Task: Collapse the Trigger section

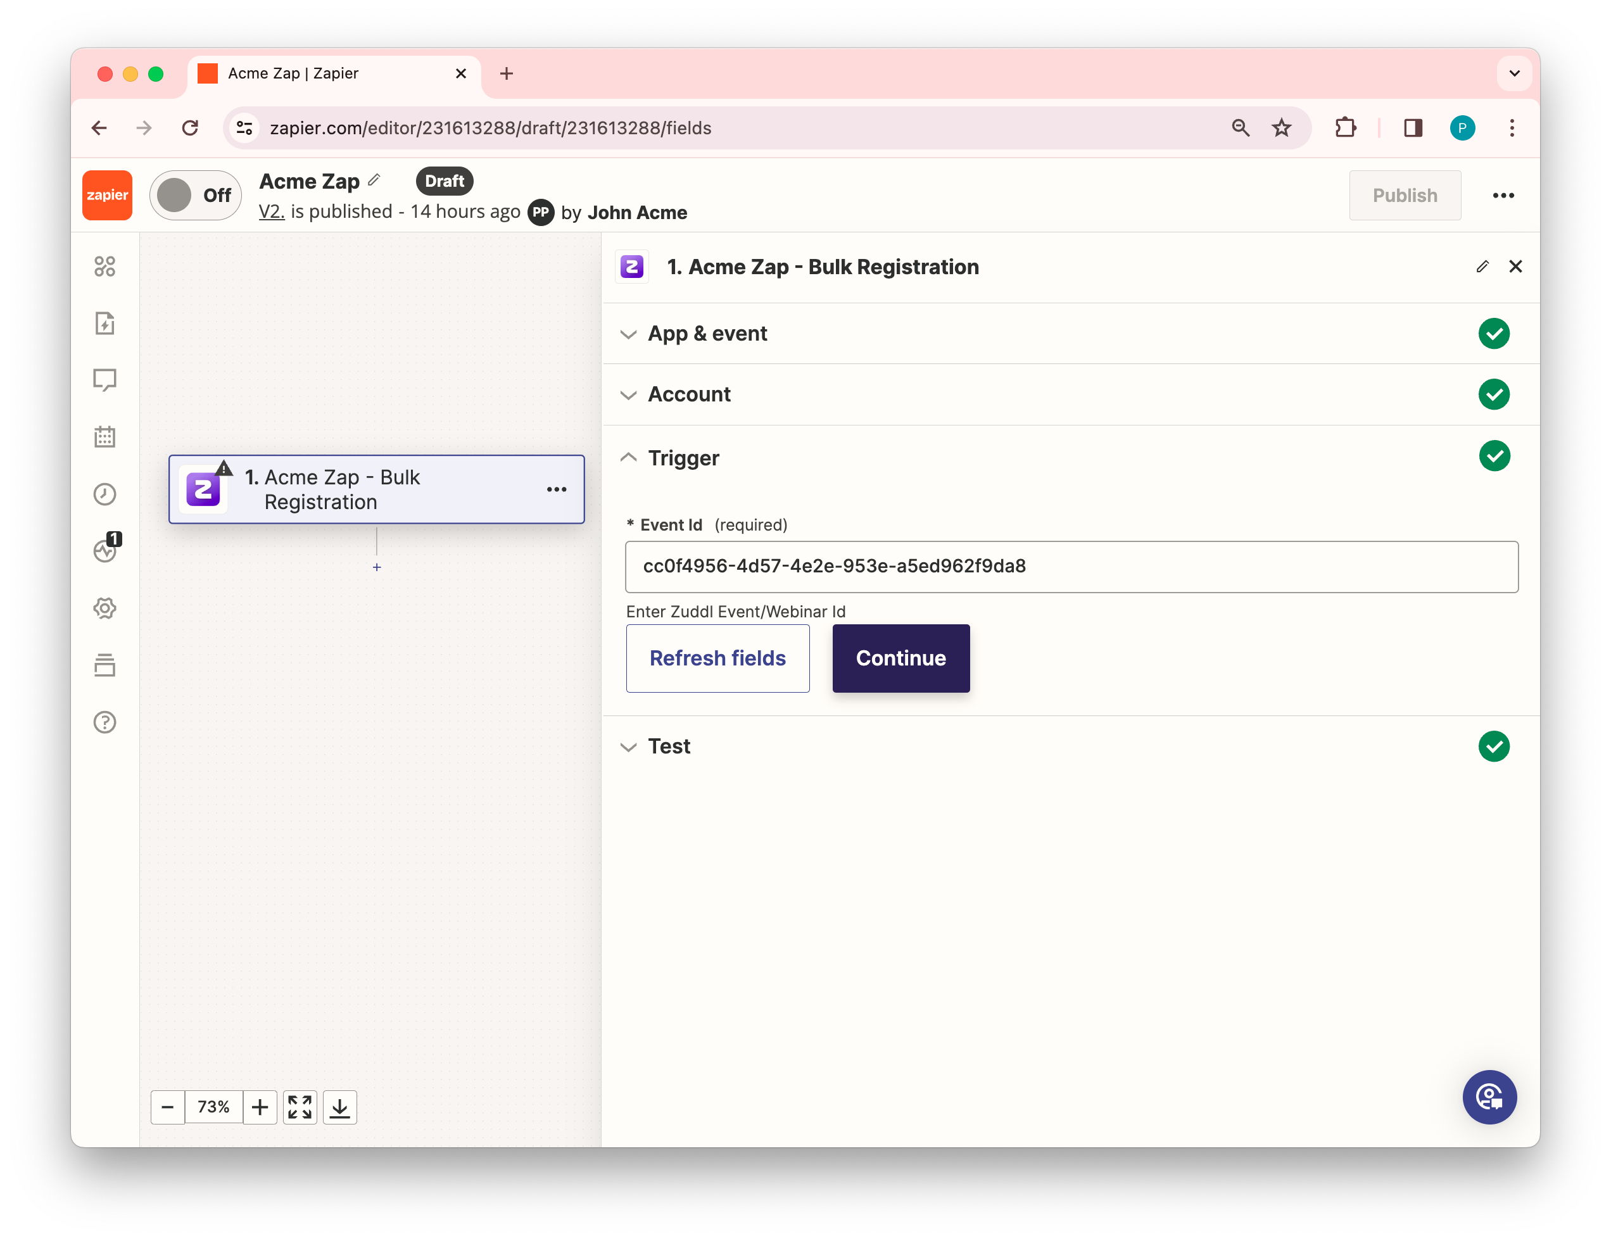Action: click(x=683, y=458)
